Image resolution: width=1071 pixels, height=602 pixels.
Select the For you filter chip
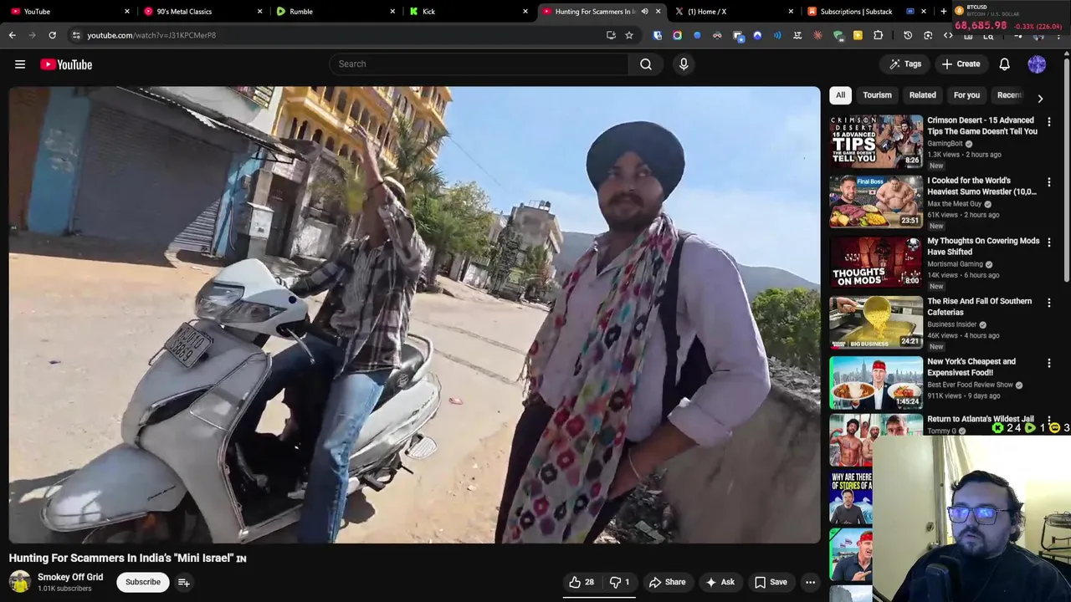click(966, 95)
